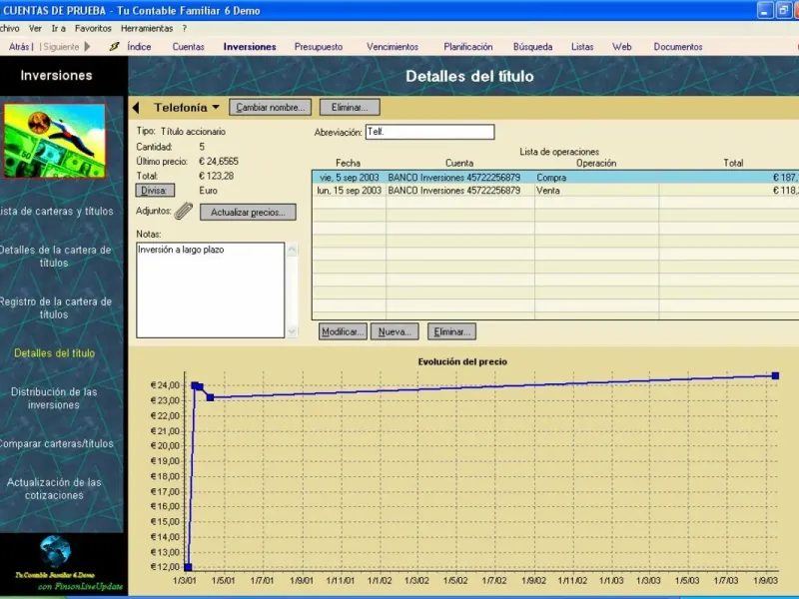Click into the Abreviación text field
Screen dimensions: 799x599
(429, 132)
